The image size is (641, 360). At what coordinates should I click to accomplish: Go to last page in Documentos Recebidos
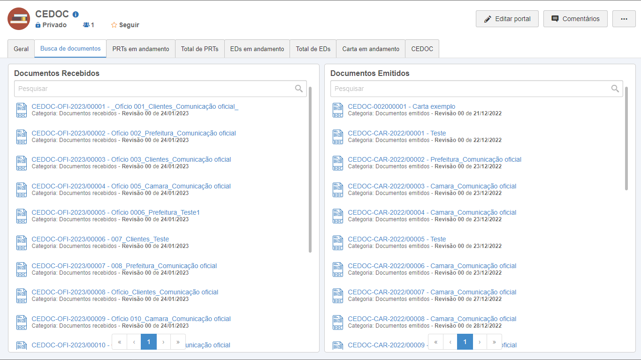[178, 342]
